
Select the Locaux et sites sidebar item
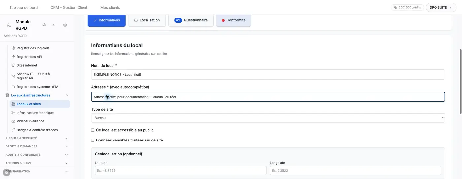[40, 104]
